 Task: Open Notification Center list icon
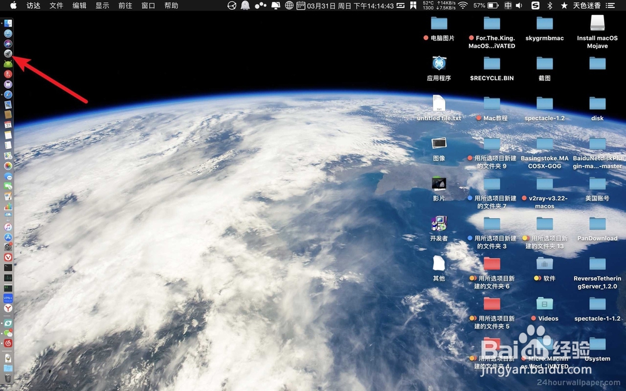click(610, 6)
